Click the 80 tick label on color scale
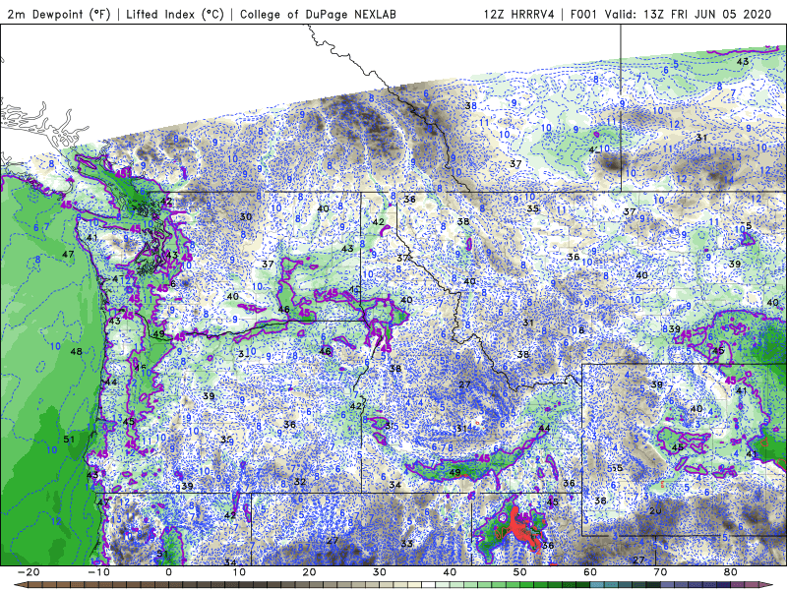This screenshot has width=787, height=590. click(x=731, y=572)
